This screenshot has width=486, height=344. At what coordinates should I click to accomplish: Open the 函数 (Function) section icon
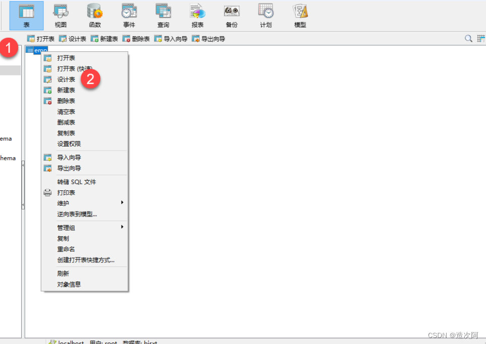[x=95, y=16]
